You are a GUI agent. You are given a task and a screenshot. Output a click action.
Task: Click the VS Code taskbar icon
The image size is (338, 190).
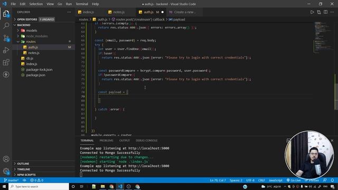[120, 186]
